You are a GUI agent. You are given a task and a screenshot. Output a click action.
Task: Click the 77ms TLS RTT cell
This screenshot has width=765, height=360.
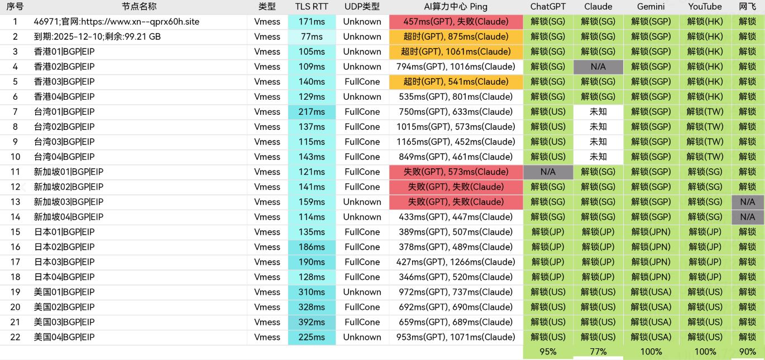[x=312, y=37]
